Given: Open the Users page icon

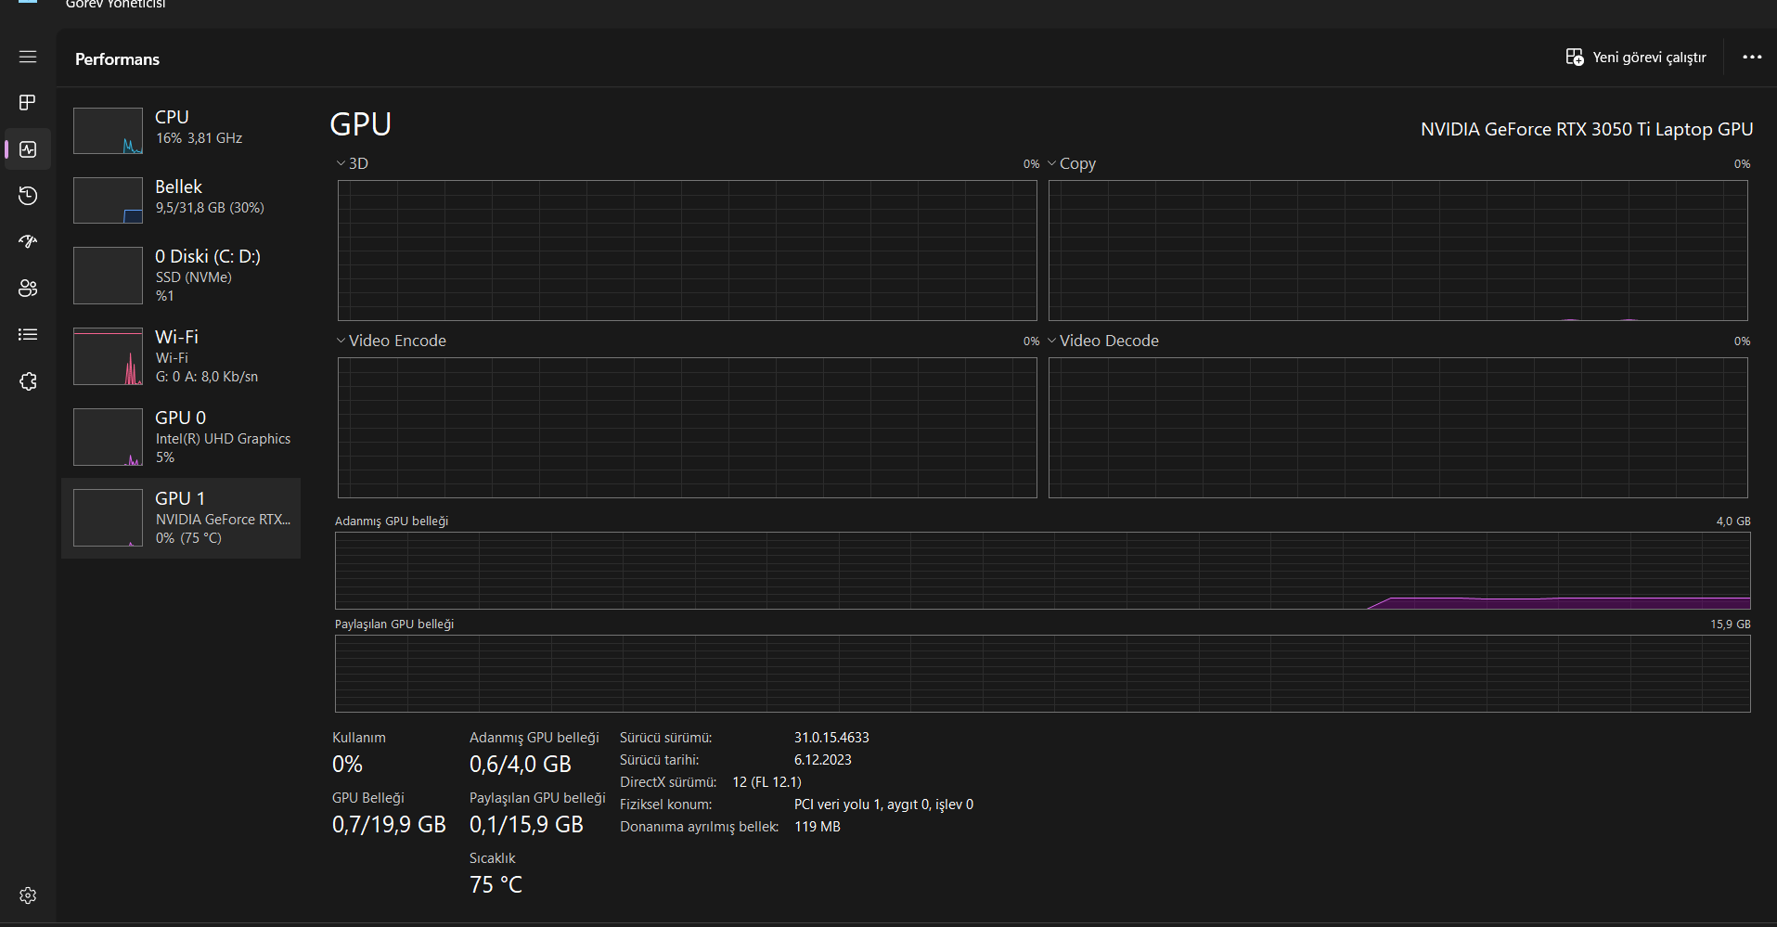Looking at the screenshot, I should pyautogui.click(x=28, y=289).
